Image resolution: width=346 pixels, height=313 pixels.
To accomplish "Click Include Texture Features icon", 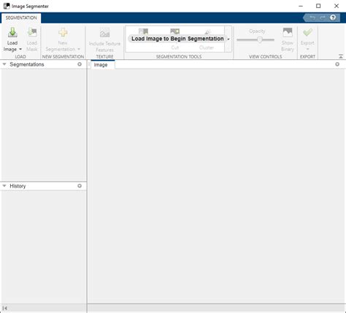I will click(x=104, y=33).
